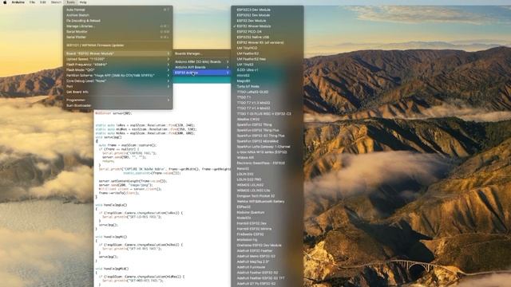Image resolution: width=511 pixels, height=287 pixels.
Task: Select LOLIN D32 PRO board
Action: click(x=267, y=179)
